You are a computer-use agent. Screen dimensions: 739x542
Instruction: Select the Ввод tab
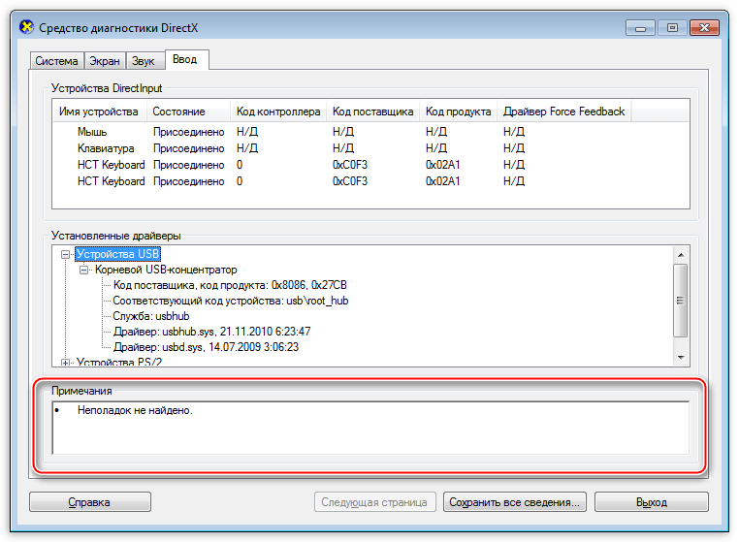point(185,59)
